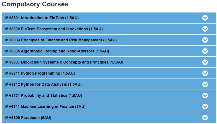The height and width of the screenshot is (124, 217).
Task: Click chevron icon on MH8801 Introduction to FinTech
Action: point(205,18)
